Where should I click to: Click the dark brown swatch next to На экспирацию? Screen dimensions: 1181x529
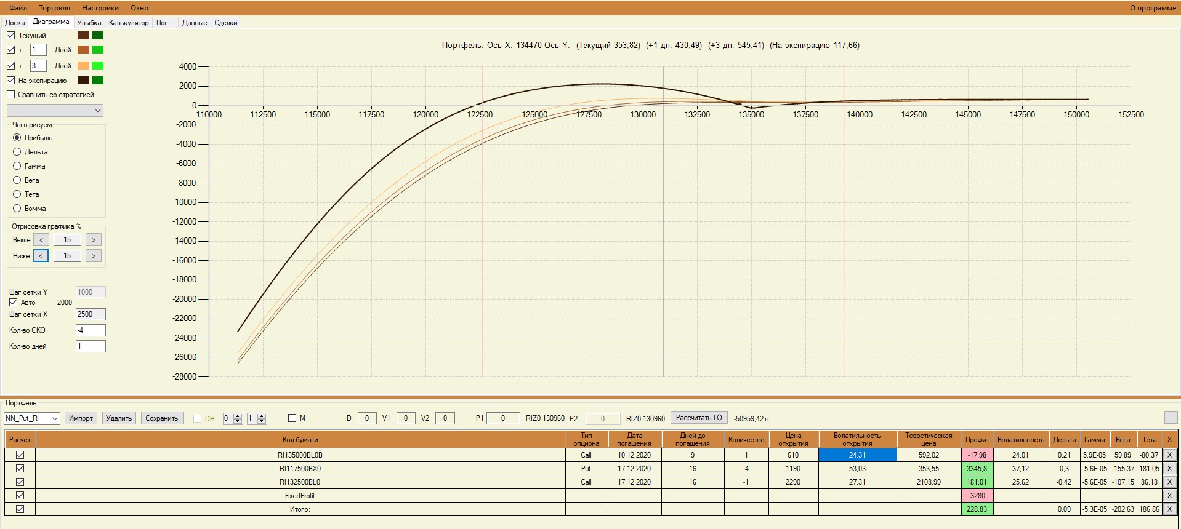tap(83, 81)
